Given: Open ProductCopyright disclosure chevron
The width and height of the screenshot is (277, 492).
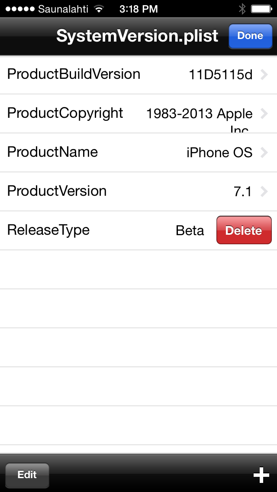Looking at the screenshot, I should coord(264,113).
